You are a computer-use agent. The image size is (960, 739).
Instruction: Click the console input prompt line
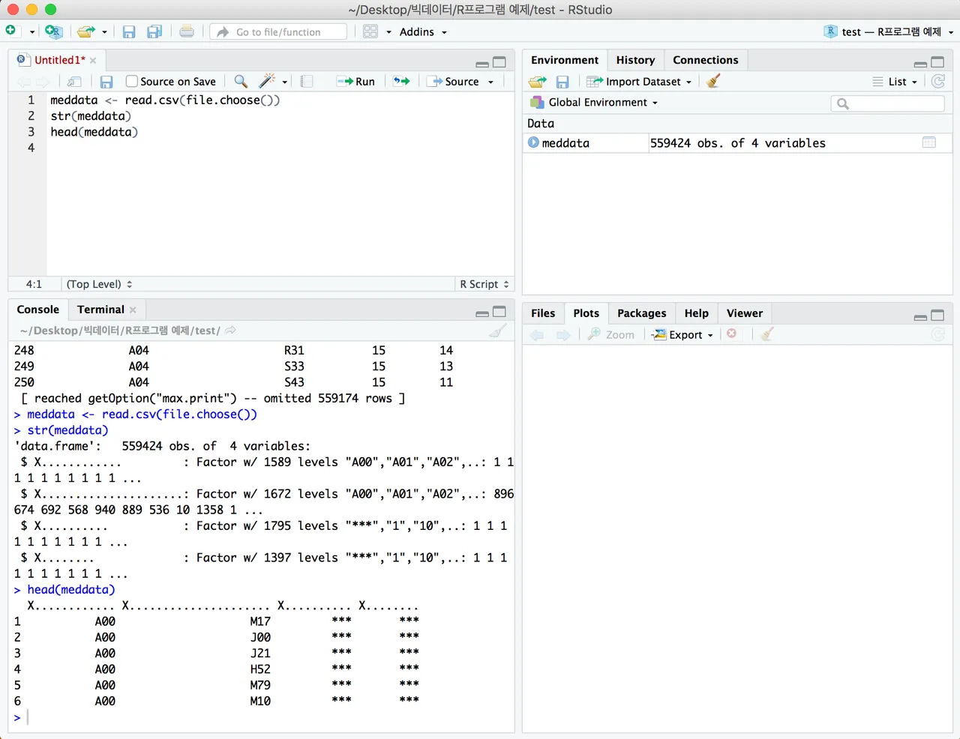pyautogui.click(x=262, y=717)
